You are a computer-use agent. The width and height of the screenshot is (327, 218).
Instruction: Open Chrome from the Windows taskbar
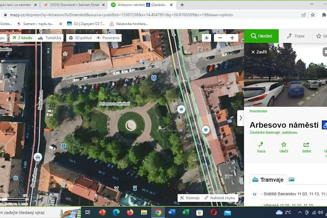[158, 212]
